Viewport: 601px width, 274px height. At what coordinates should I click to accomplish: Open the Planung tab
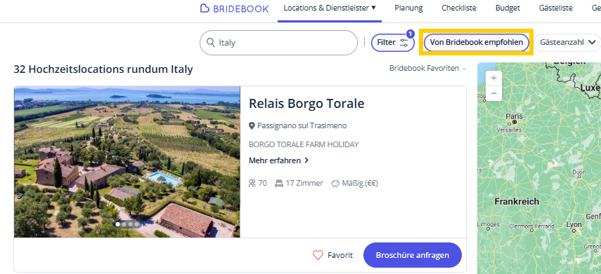tap(408, 8)
